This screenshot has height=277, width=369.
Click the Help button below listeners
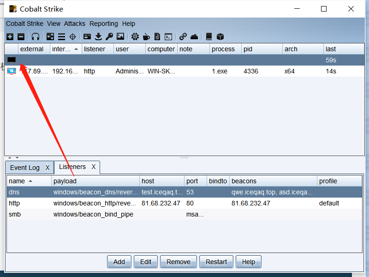(249, 262)
